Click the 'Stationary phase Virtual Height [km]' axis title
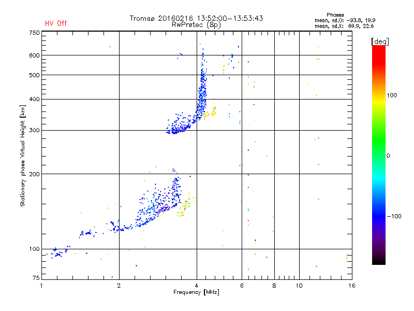This screenshot has height=311, width=414. click(23, 155)
